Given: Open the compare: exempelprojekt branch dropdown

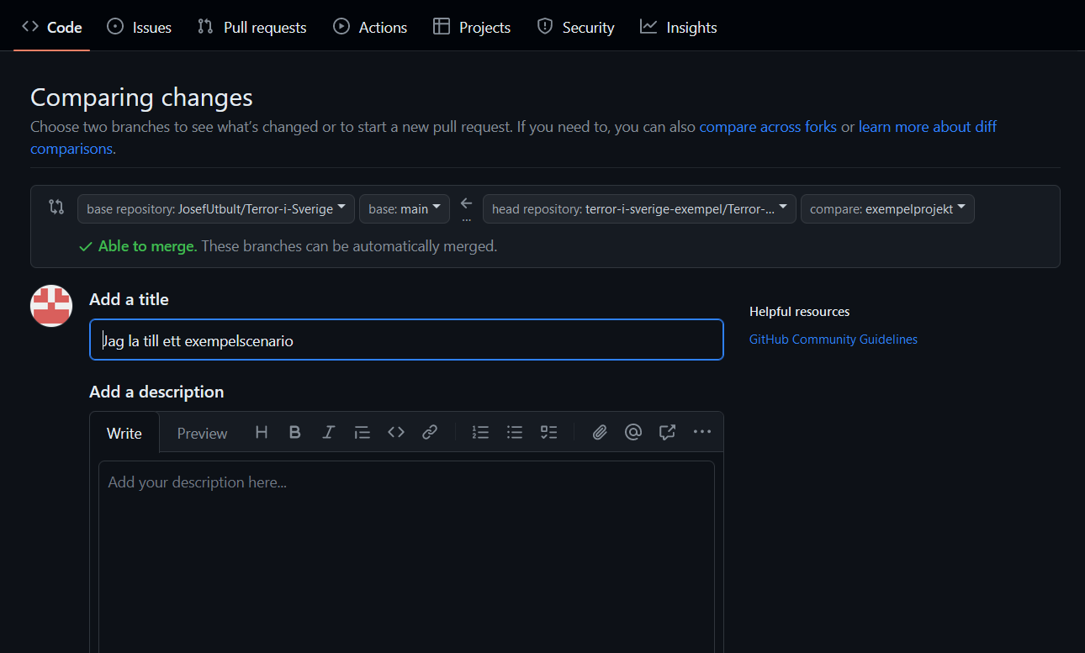Looking at the screenshot, I should click(887, 208).
